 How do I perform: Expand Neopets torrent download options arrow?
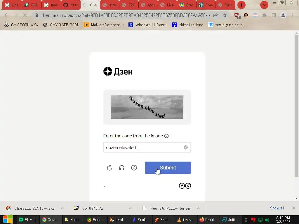pos(198,208)
